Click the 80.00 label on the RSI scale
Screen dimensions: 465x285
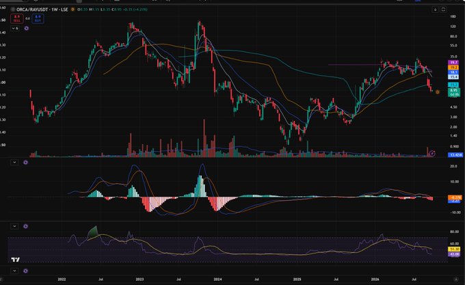pos(454,232)
